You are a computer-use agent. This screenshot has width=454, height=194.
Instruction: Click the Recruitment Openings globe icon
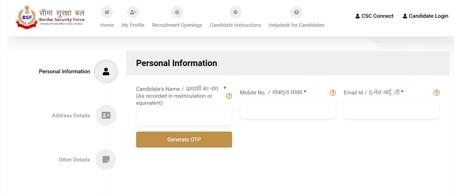(x=177, y=12)
